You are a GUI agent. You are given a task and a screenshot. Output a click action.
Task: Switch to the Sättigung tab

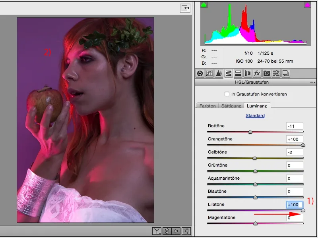(x=231, y=106)
